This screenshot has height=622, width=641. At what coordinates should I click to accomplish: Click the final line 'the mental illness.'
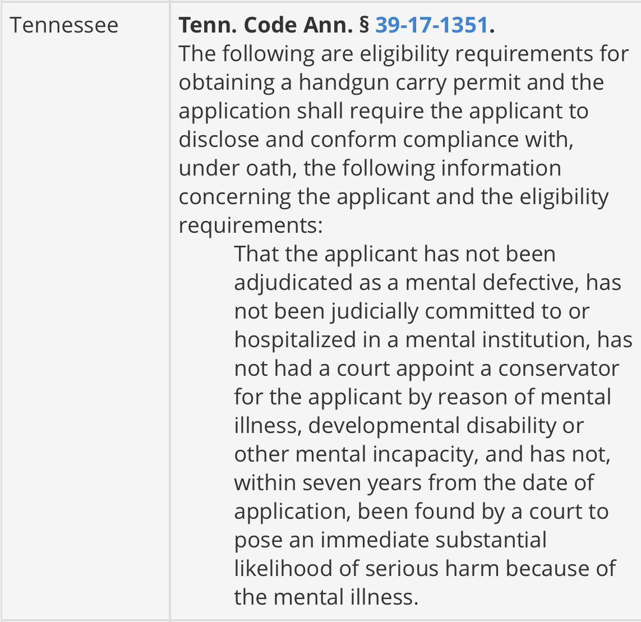(326, 597)
